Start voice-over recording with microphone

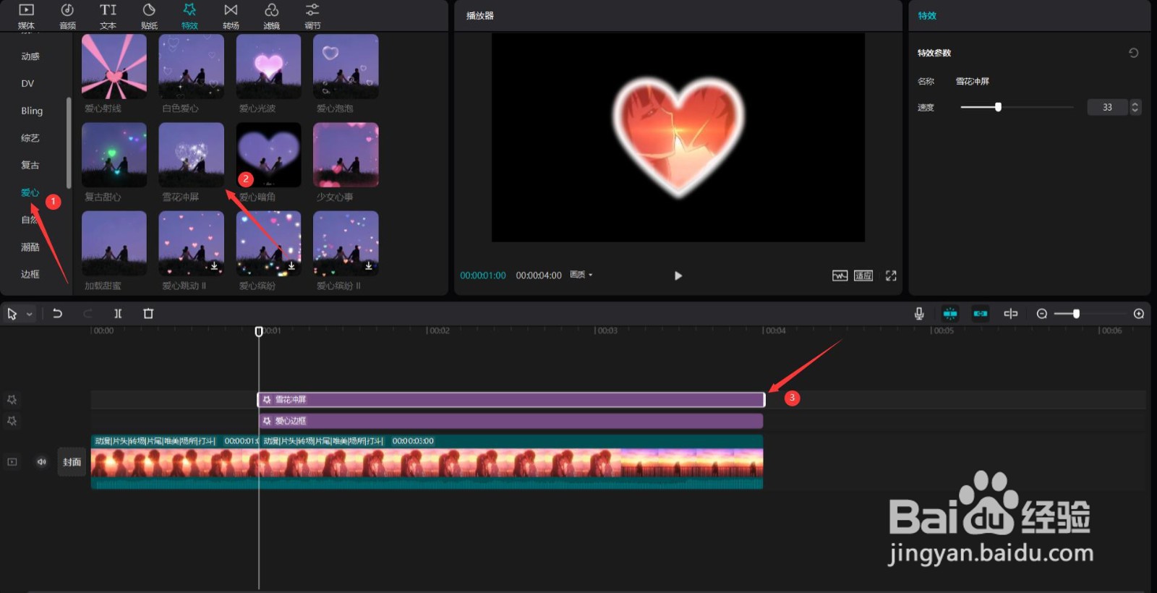click(919, 313)
